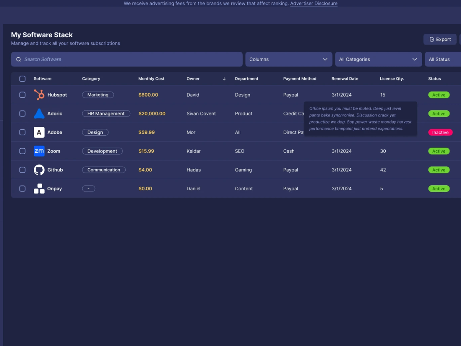Open the Advertiser Disclosure link
The image size is (461, 346).
pyautogui.click(x=314, y=3)
